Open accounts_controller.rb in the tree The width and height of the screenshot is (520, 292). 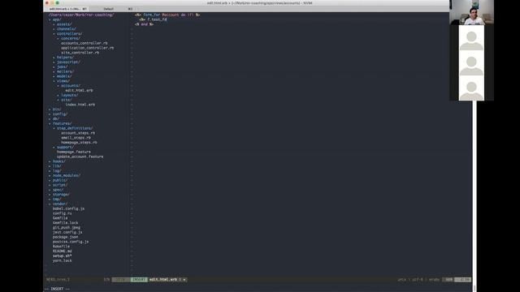(x=84, y=43)
